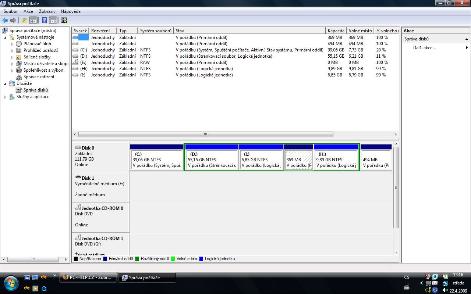
Task: Open the Zobrazit menu
Action: click(47, 11)
